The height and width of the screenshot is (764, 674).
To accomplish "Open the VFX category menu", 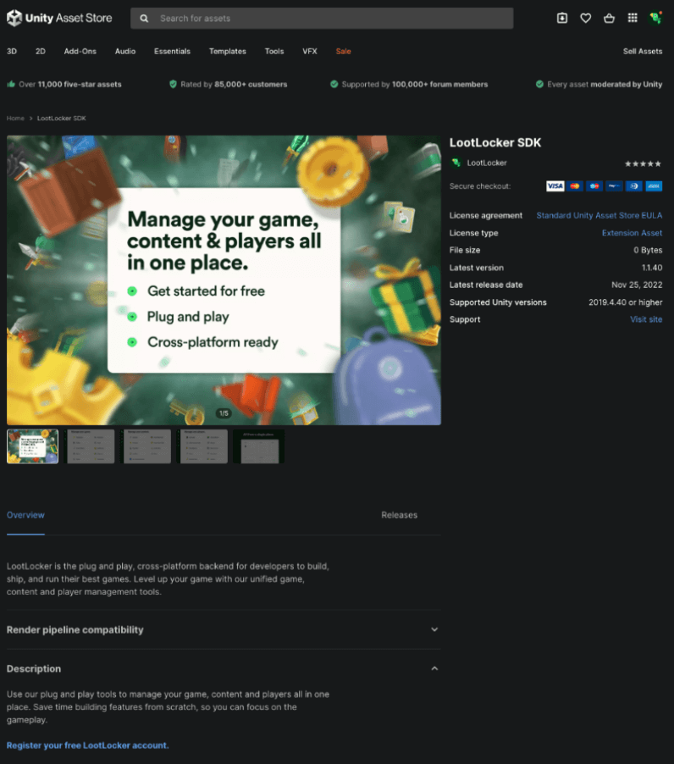I will tap(310, 51).
